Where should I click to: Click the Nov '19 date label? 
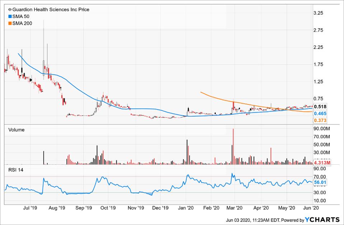point(136,208)
